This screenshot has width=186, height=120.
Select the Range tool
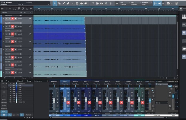coord(59,3)
